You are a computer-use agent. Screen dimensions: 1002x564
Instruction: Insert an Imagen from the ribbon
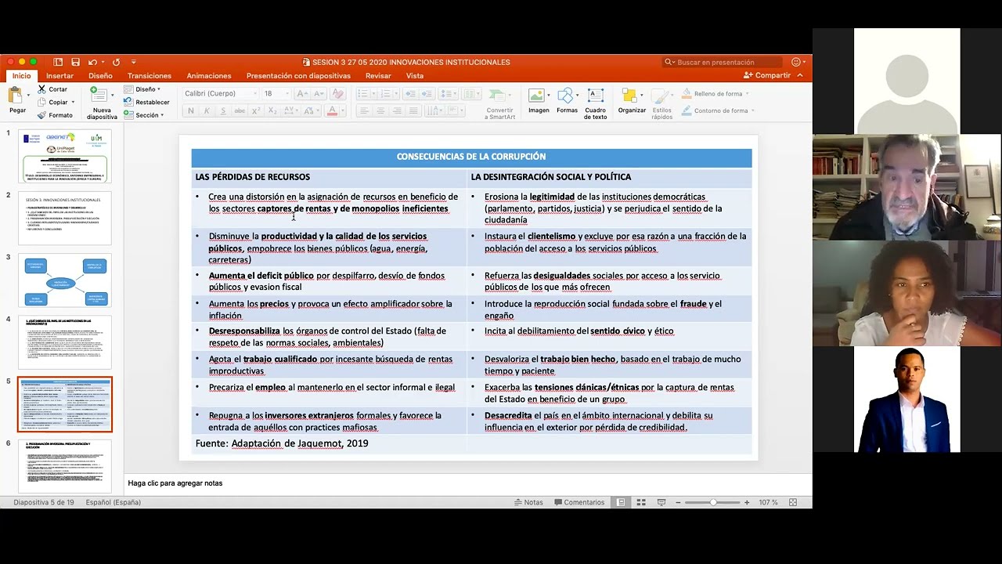(539, 101)
